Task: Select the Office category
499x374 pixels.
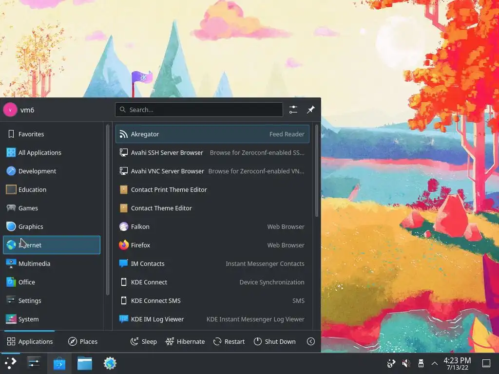Action: pos(52,282)
